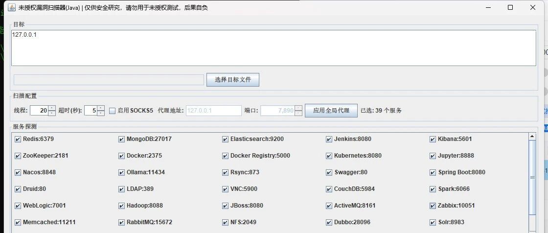Uncheck Solr:8983 service
Viewport: 548px width, 233px height.
[433, 222]
